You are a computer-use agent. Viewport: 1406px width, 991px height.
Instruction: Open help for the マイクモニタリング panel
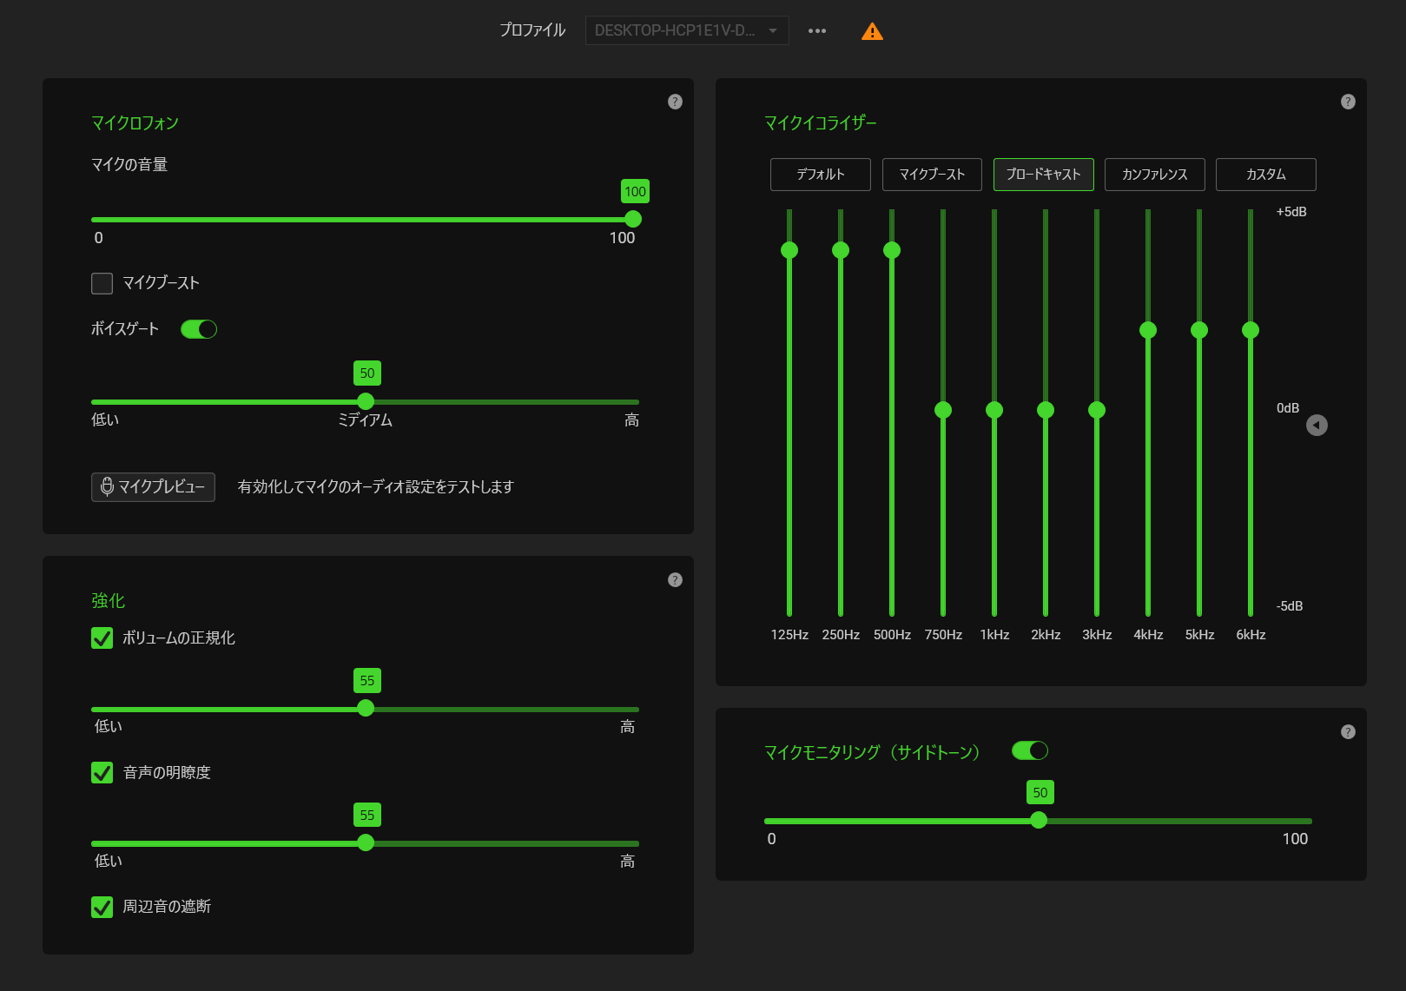pyautogui.click(x=1348, y=731)
